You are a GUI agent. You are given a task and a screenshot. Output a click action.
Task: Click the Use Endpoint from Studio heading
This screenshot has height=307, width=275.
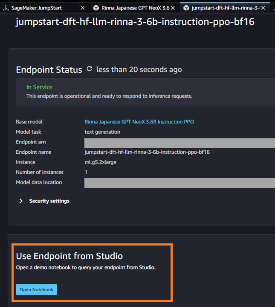pyautogui.click(x=69, y=256)
